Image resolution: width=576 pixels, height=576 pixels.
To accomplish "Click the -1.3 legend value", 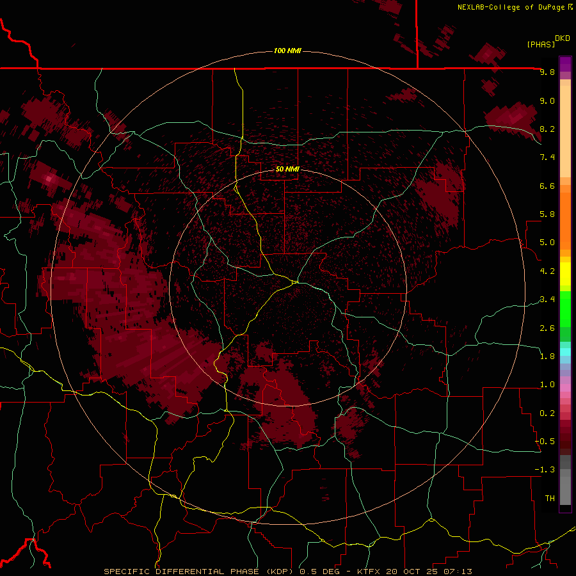I will [545, 470].
